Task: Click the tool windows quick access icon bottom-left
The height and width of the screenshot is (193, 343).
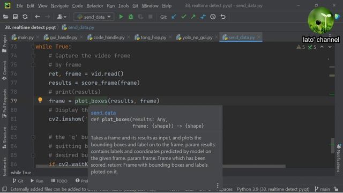Action: 4,189
